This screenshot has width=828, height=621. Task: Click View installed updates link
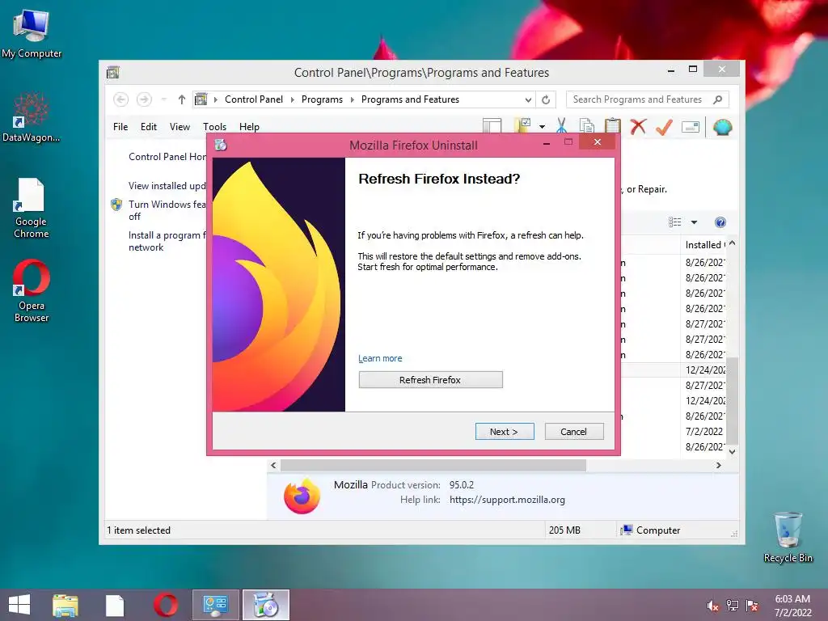[x=167, y=185]
